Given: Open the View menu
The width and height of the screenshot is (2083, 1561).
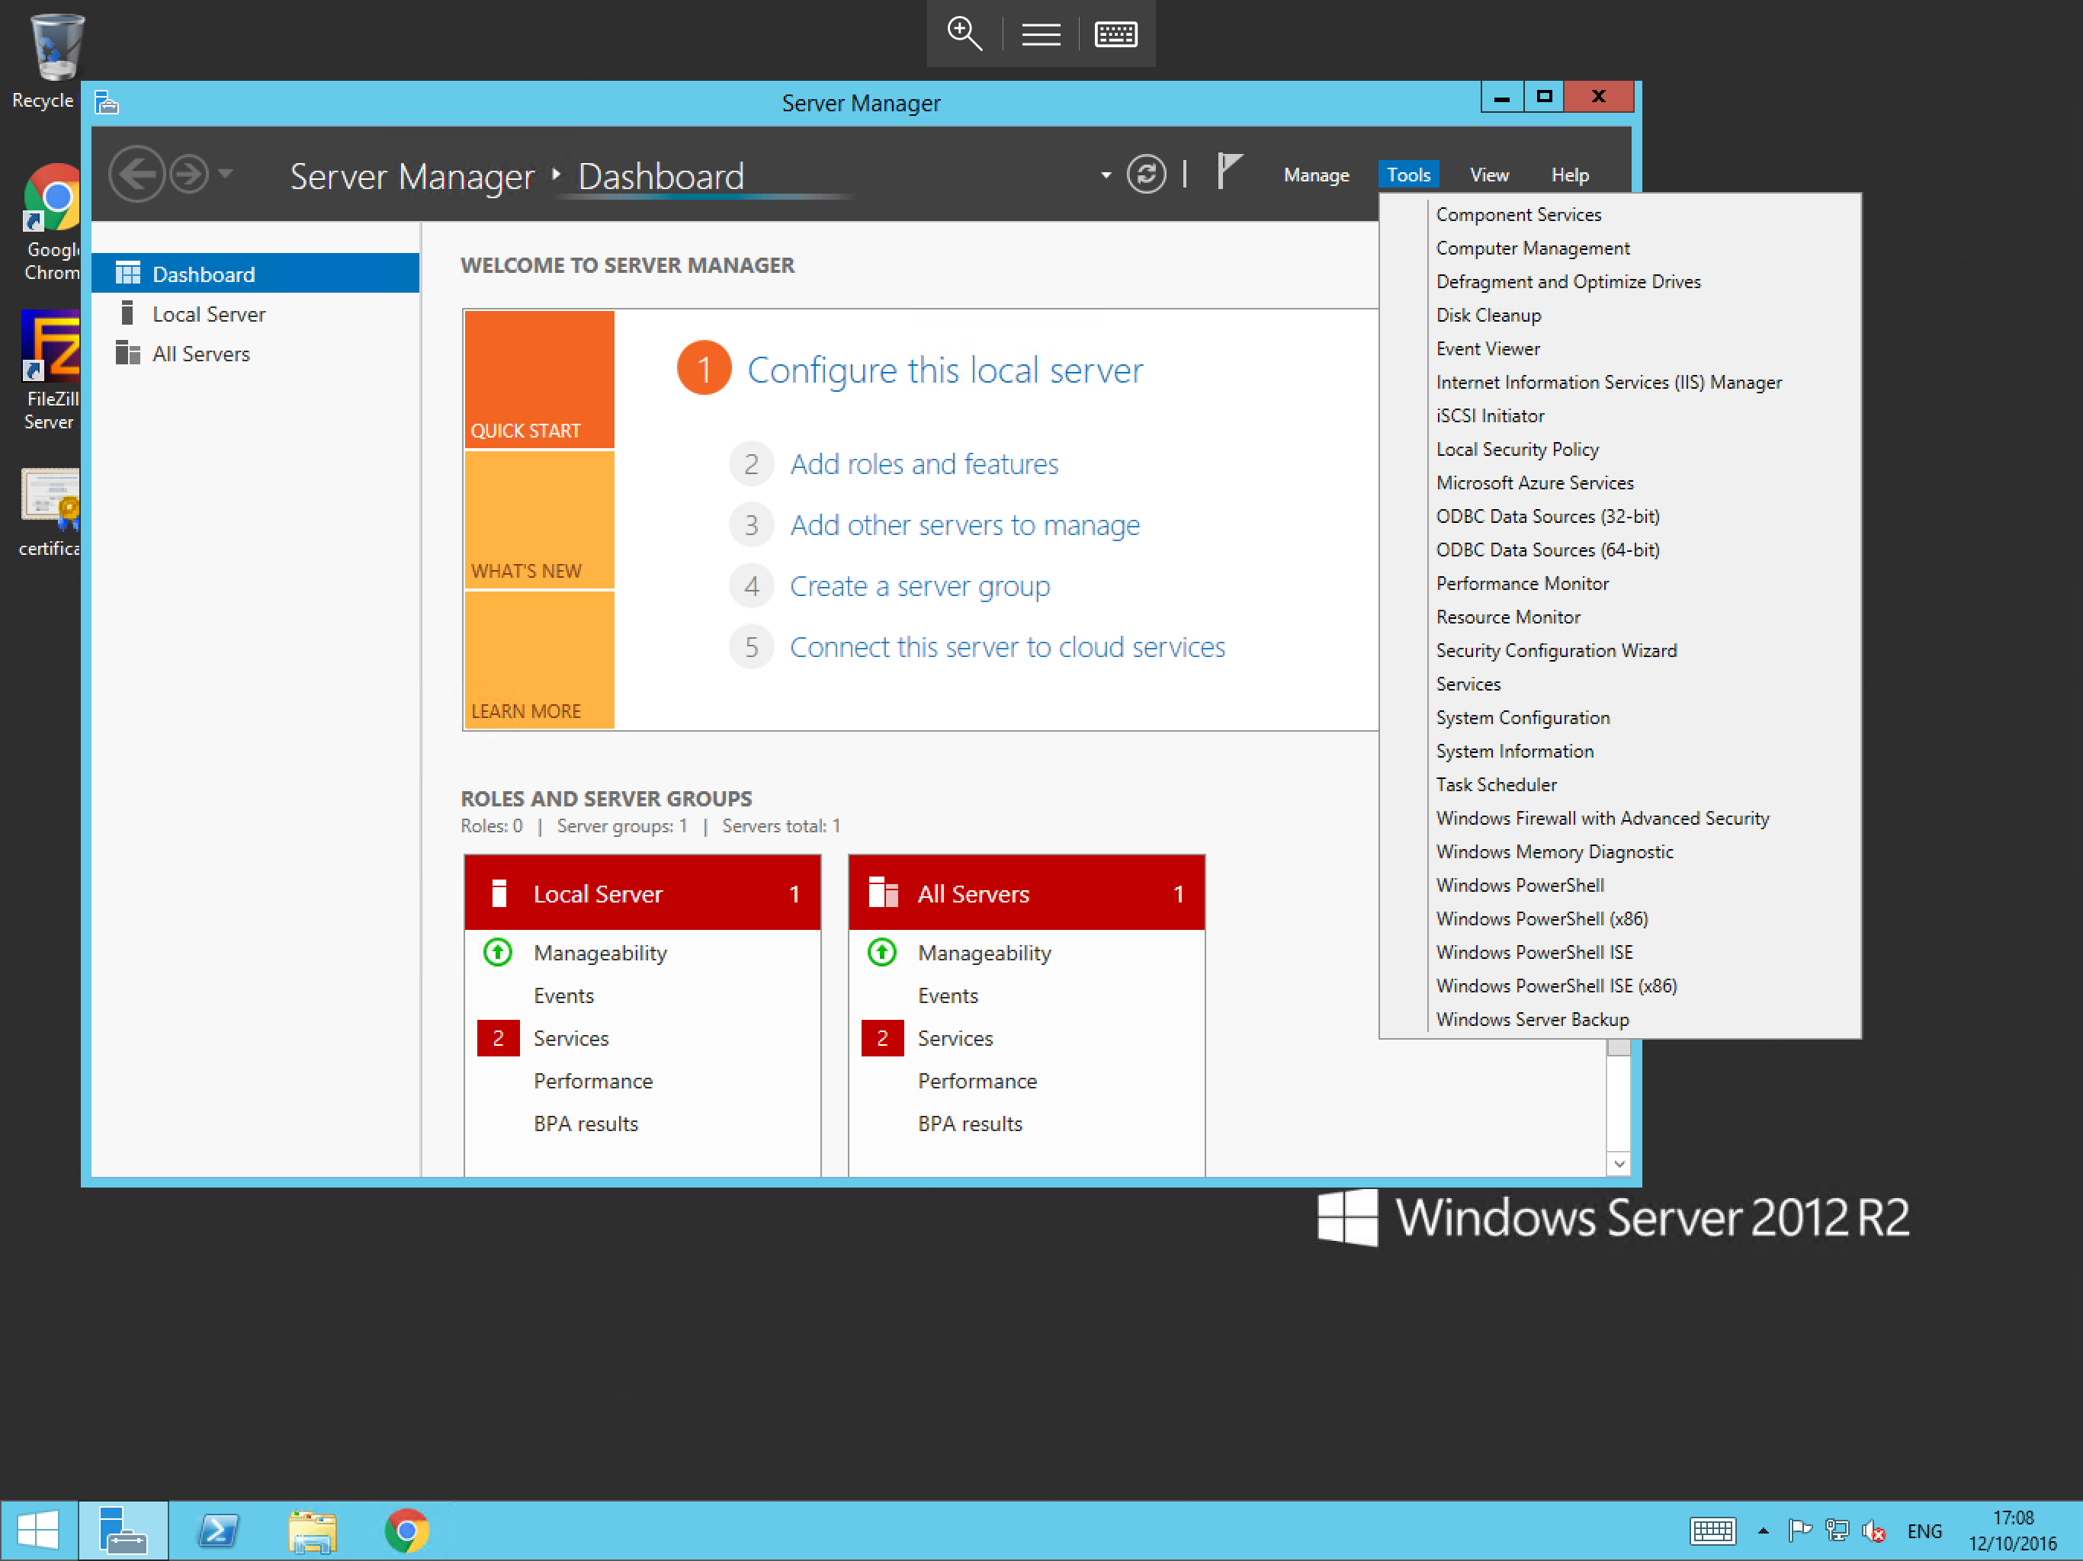Looking at the screenshot, I should 1489,175.
